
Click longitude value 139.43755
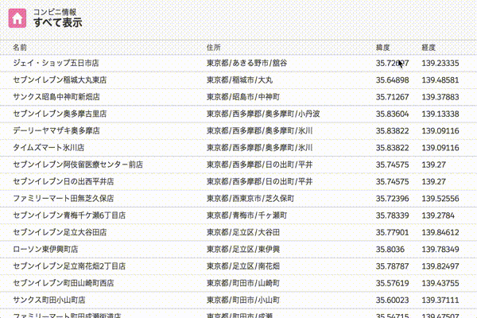click(440, 283)
